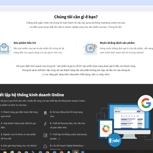Image resolution: width=153 pixels, height=153 pixels.
Task: Click the line mentioning hàng giả, hàng nhái
Action: click(76, 74)
